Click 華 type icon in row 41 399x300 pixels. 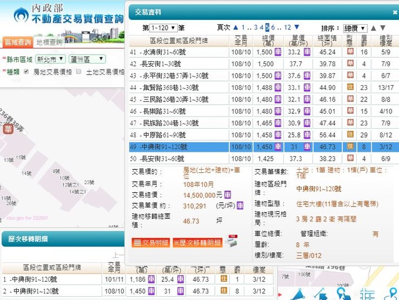coord(350,51)
